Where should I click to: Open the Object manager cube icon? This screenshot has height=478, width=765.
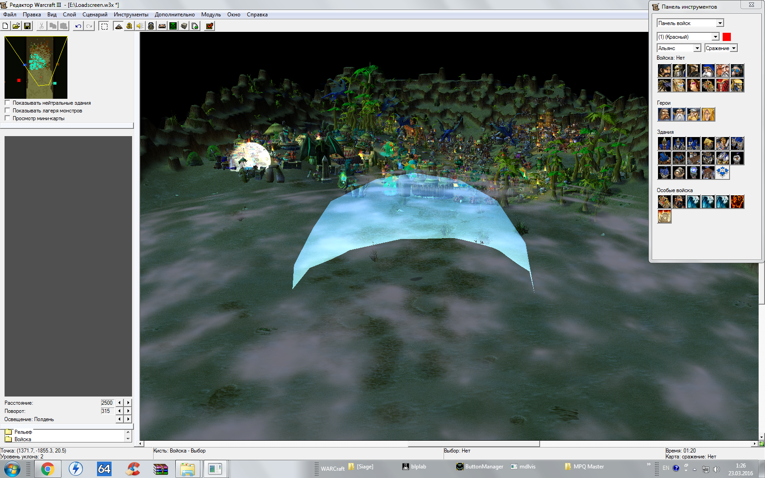184,26
